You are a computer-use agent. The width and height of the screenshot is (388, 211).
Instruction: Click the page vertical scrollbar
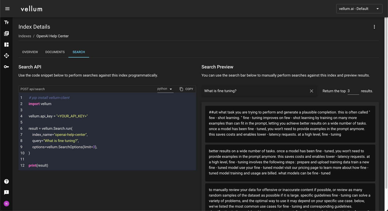[386, 103]
